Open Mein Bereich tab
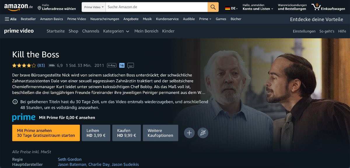This screenshot has width=350, height=168. point(146,31)
